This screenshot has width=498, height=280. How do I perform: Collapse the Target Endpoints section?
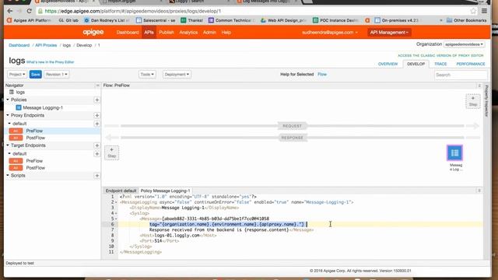click(x=8, y=145)
